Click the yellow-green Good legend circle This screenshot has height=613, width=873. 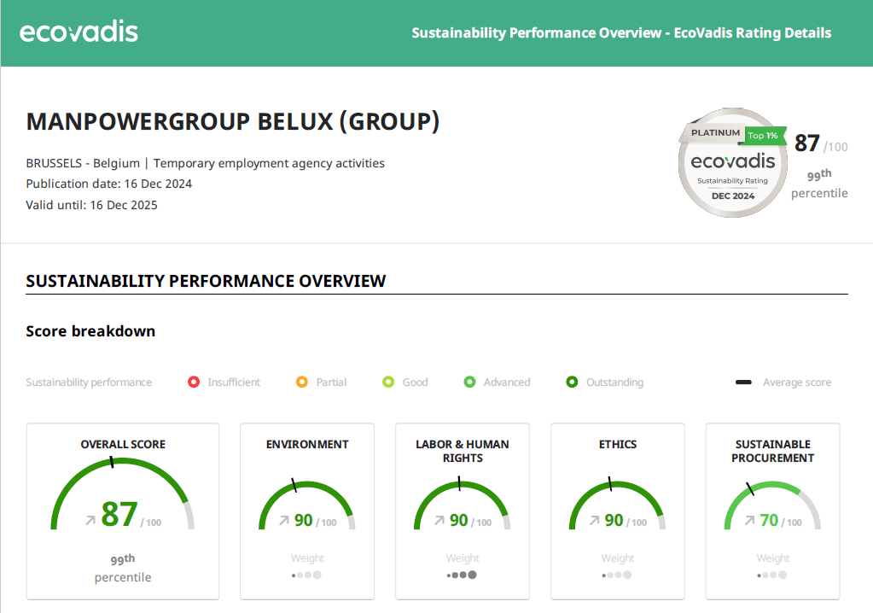click(x=388, y=382)
